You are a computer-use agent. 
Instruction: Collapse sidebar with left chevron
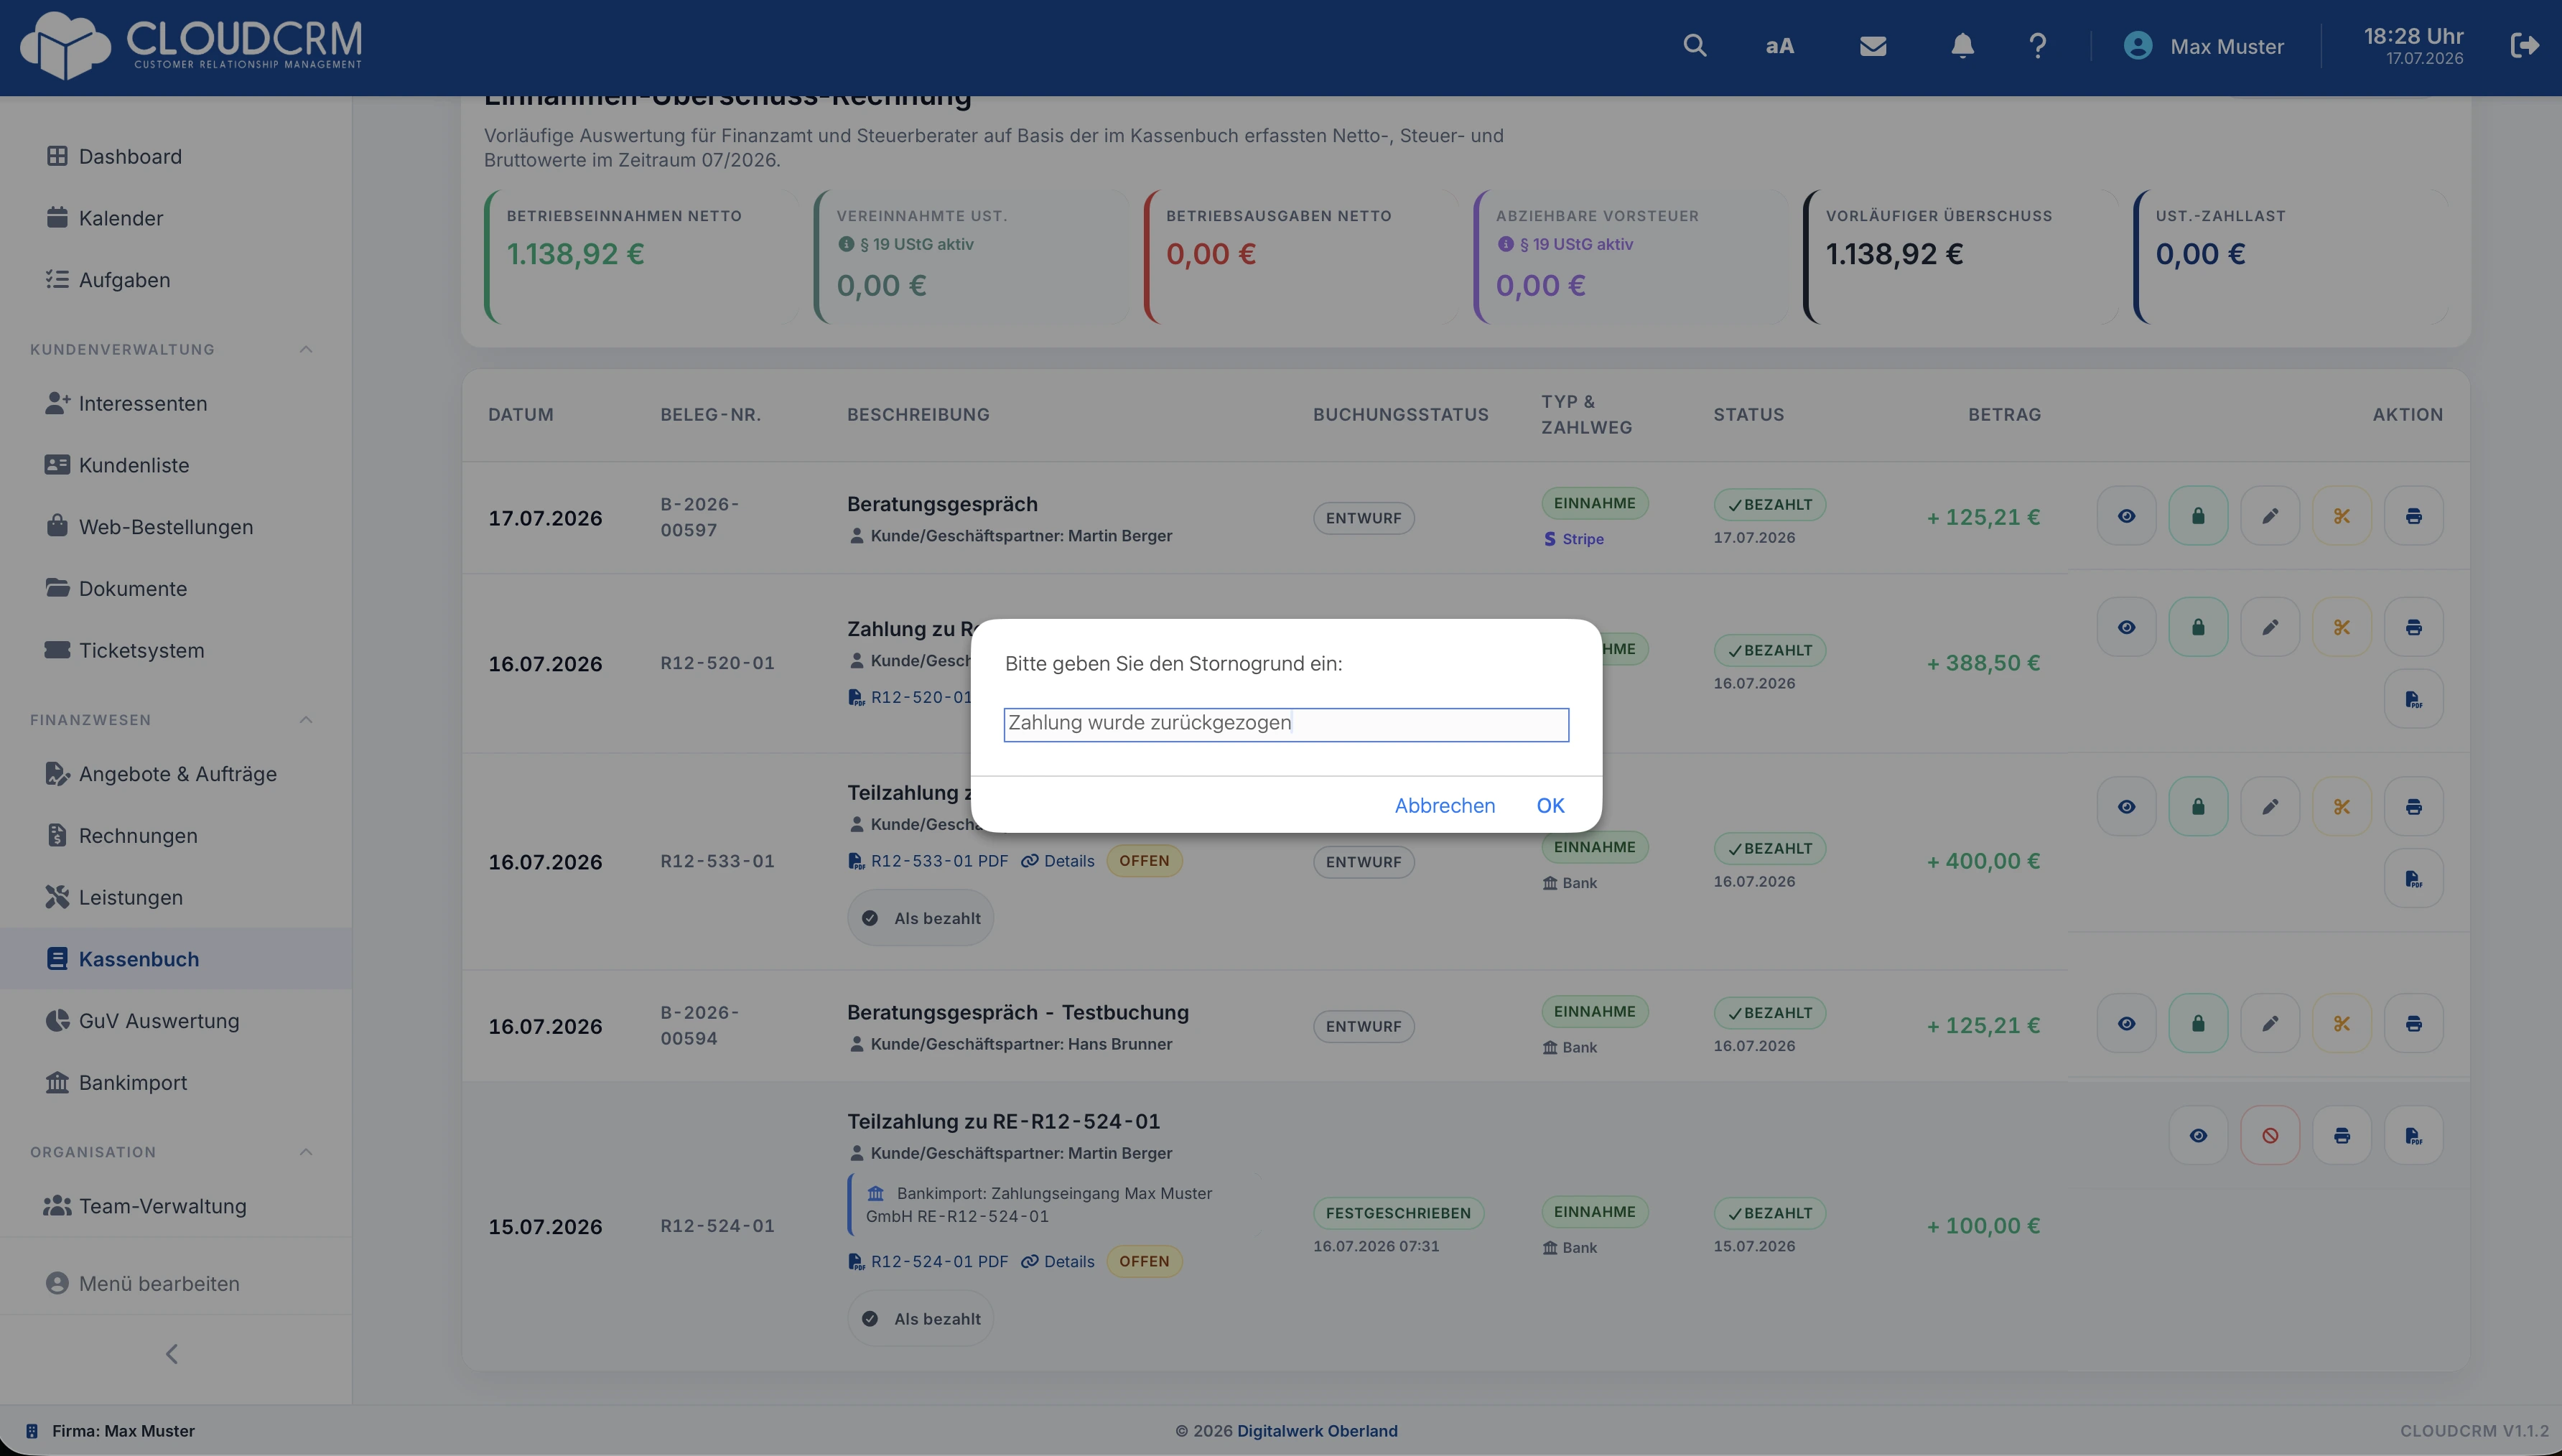[x=172, y=1354]
